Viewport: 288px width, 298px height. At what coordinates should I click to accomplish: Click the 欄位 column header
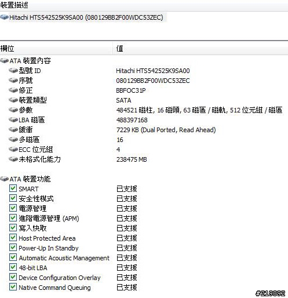pos(56,48)
